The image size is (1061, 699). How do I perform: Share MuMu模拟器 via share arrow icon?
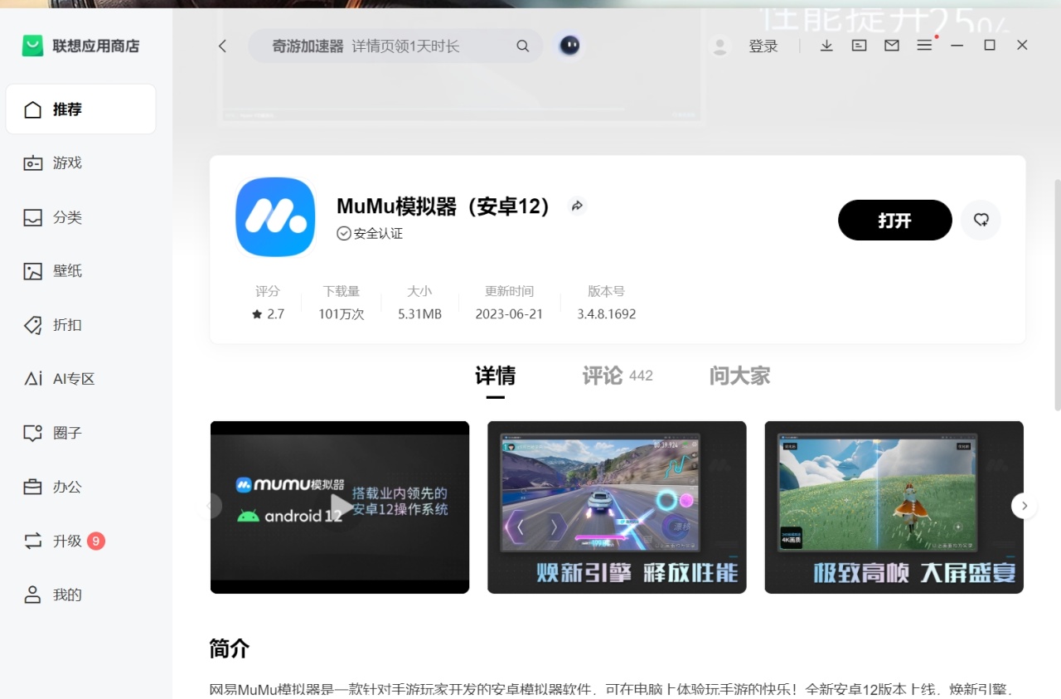pos(577,206)
